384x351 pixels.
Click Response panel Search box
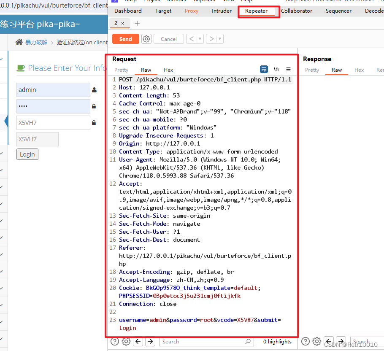[367, 341]
